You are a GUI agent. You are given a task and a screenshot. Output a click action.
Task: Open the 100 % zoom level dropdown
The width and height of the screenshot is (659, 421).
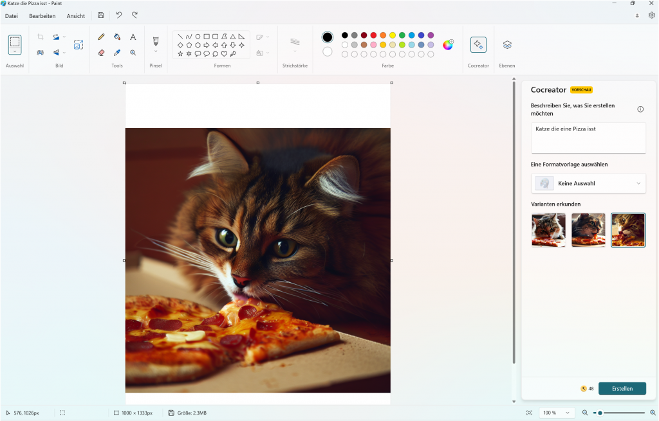pos(557,413)
